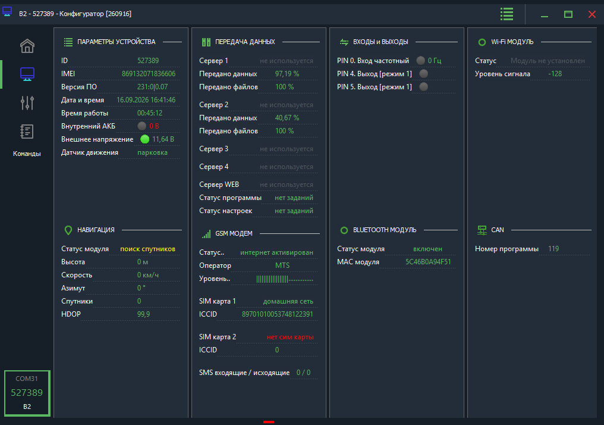Click the date and time value 16.09.2026 16:41:46
The width and height of the screenshot is (604, 425).
click(146, 100)
